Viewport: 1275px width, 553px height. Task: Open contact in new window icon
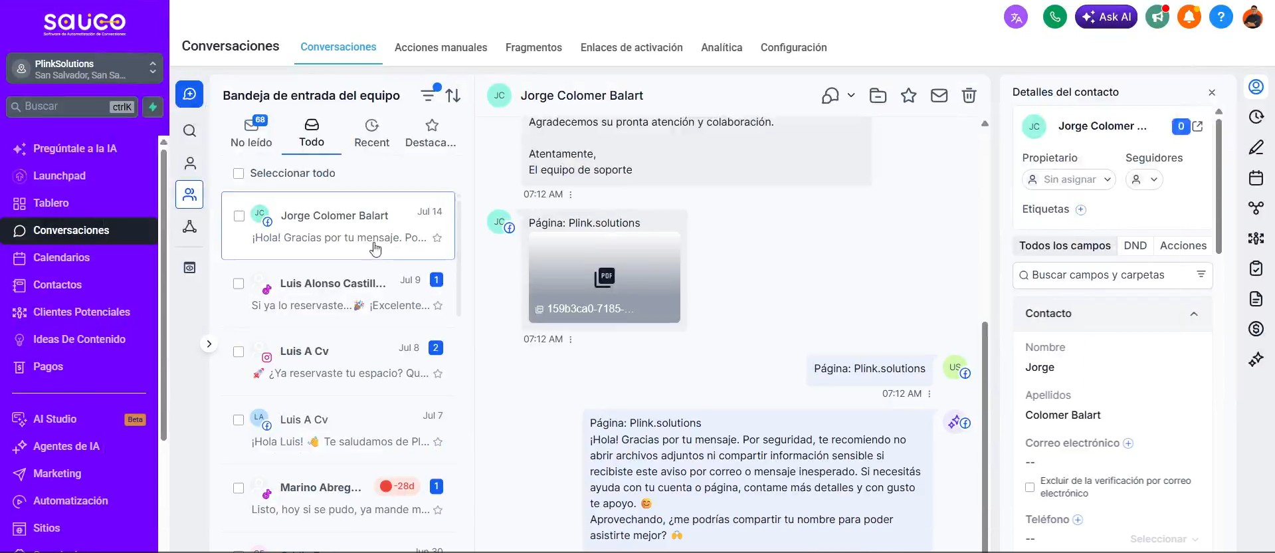(1197, 126)
